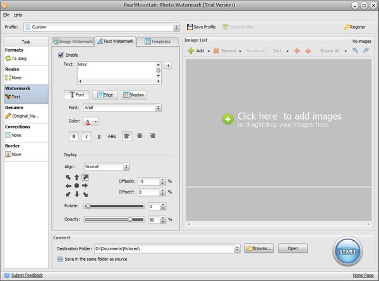Image resolution: width=379 pixels, height=281 pixels.
Task: Toggle italic text formatting
Action: [87, 136]
